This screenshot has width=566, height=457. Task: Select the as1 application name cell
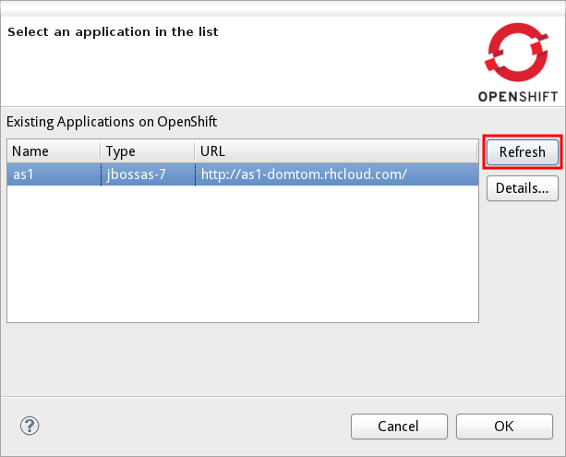54,174
